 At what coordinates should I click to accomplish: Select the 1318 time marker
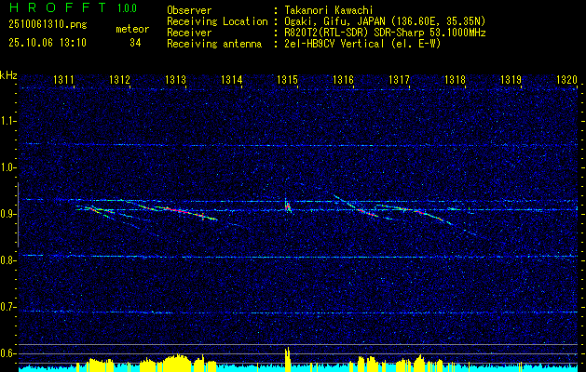click(x=455, y=79)
